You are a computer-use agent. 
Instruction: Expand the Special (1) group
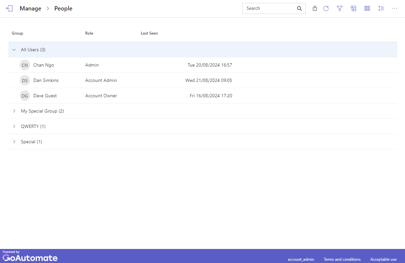14,142
